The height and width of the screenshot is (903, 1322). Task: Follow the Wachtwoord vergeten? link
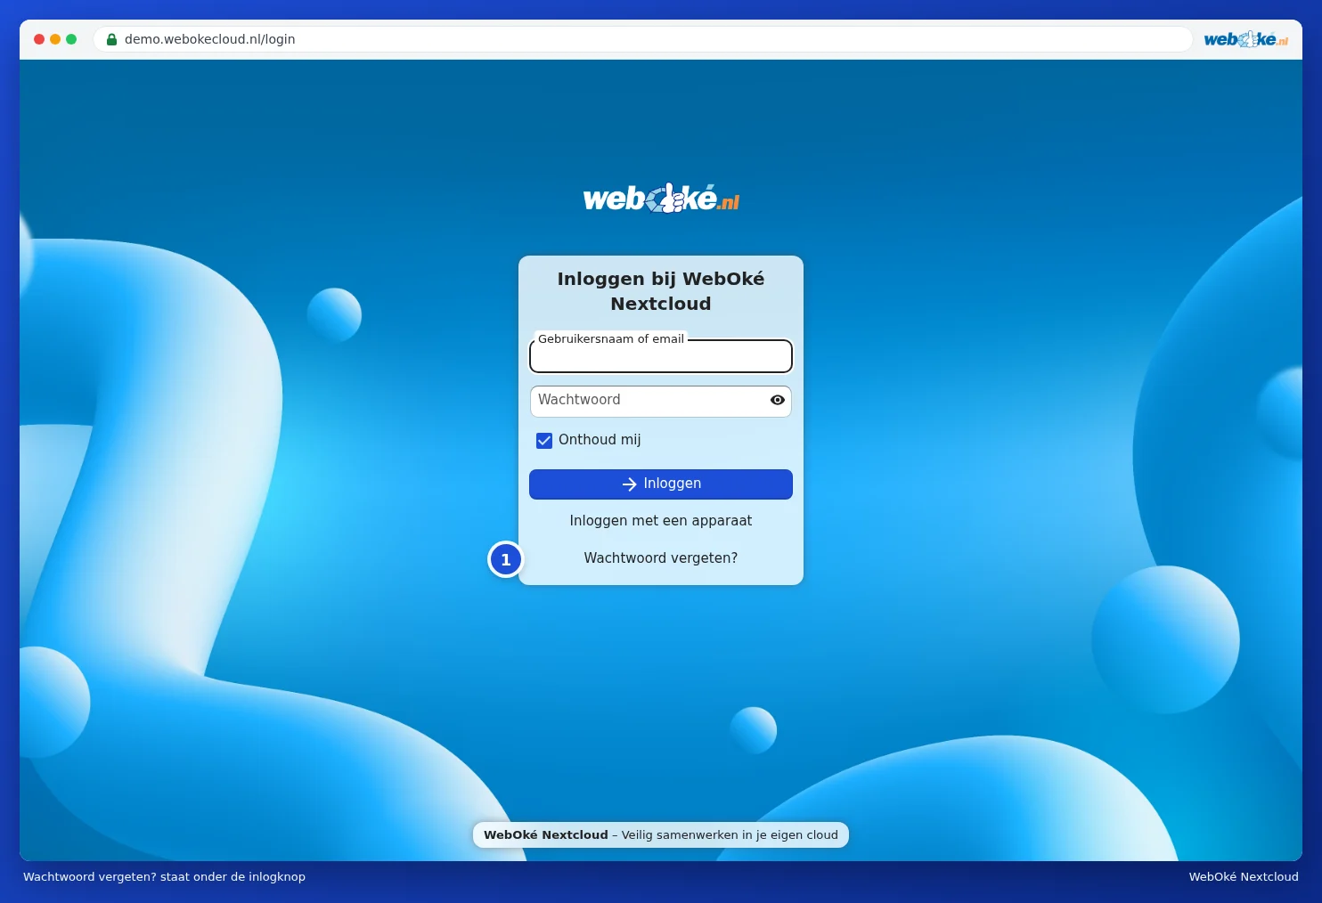(661, 558)
